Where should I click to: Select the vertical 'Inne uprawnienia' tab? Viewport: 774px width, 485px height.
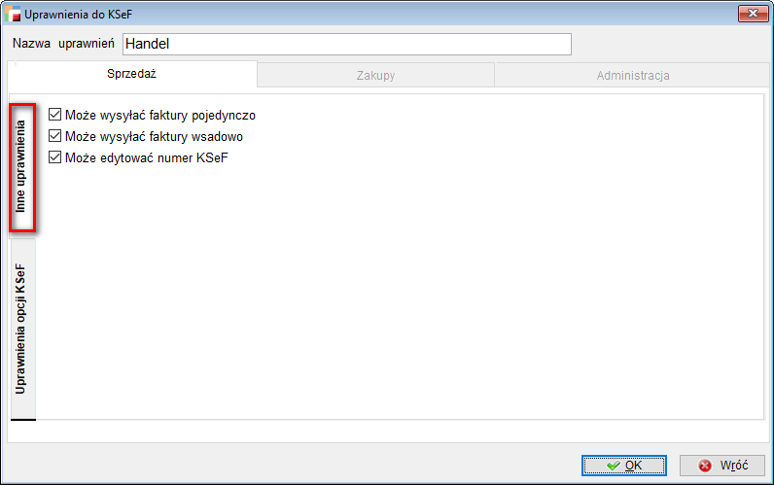22,167
